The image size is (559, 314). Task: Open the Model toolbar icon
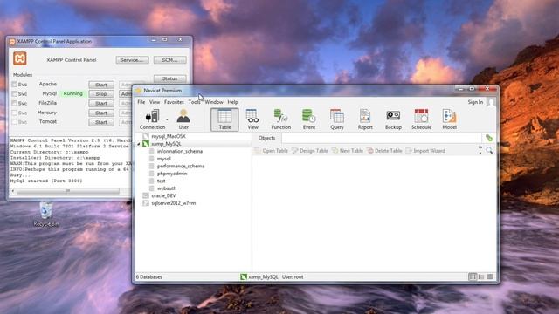coord(449,119)
